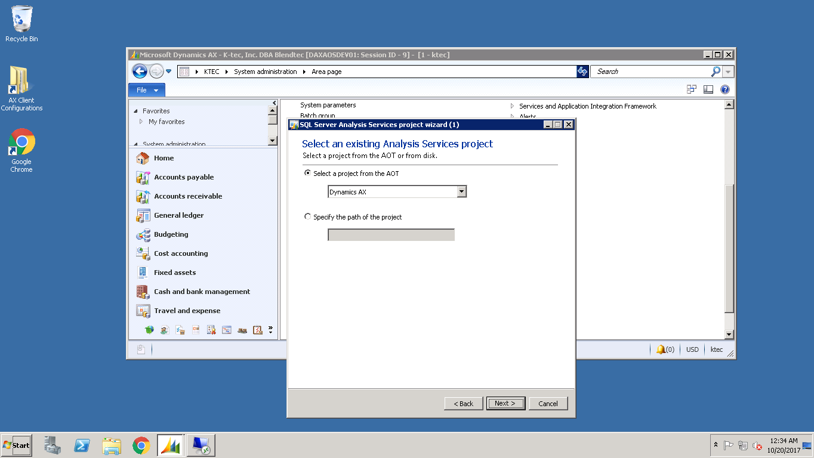Click the green globe module icon
Screen dimensions: 814x458
pyautogui.click(x=149, y=330)
